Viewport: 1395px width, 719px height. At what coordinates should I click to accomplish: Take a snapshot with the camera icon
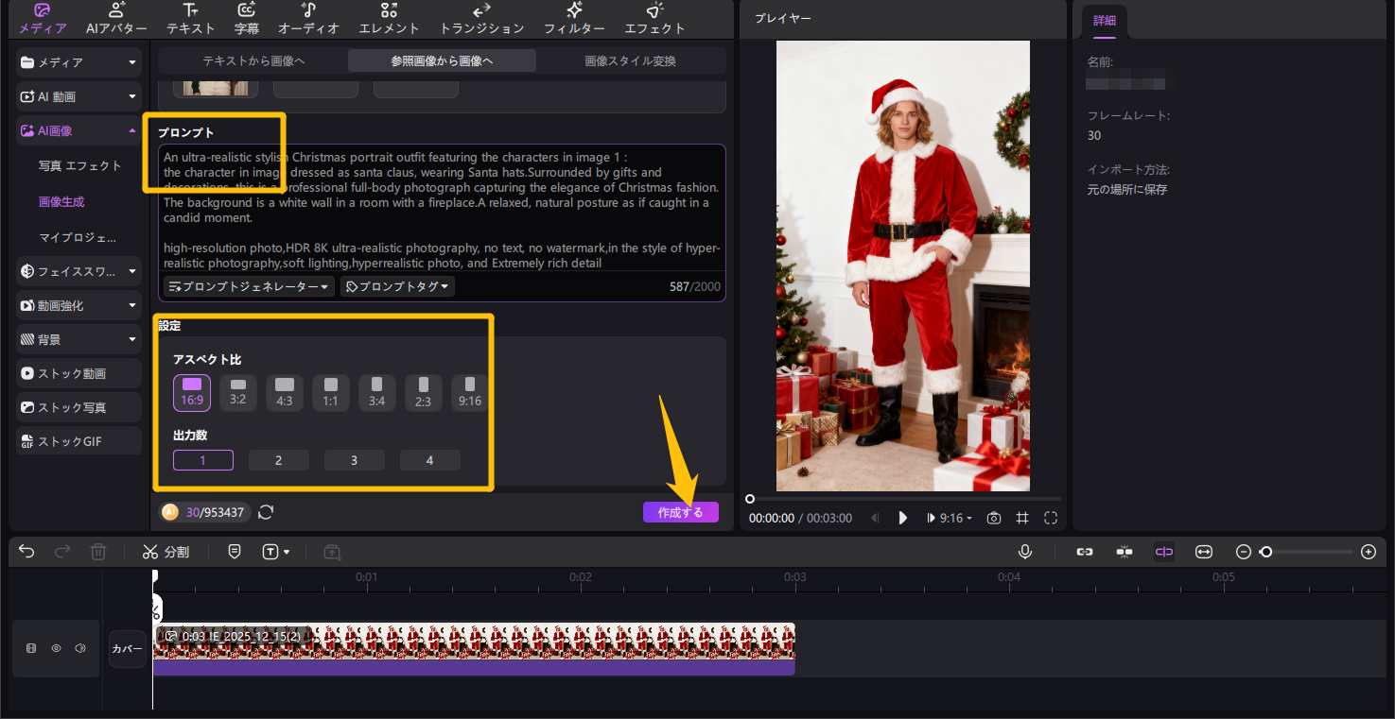pyautogui.click(x=993, y=518)
